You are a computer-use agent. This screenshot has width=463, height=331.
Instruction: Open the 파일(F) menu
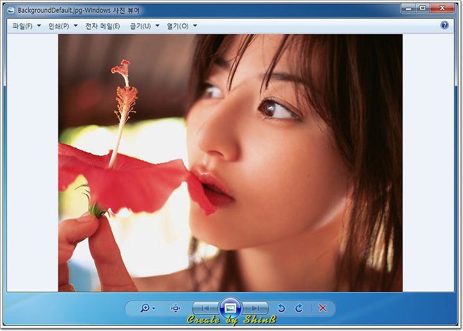(23, 26)
